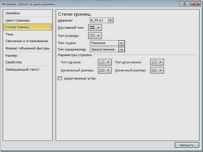Open Конечный размер arrow size dropdown
Viewport: 203px width, 152px height.
tap(157, 70)
